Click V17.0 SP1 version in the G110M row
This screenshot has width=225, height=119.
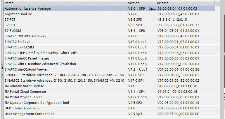(136, 75)
